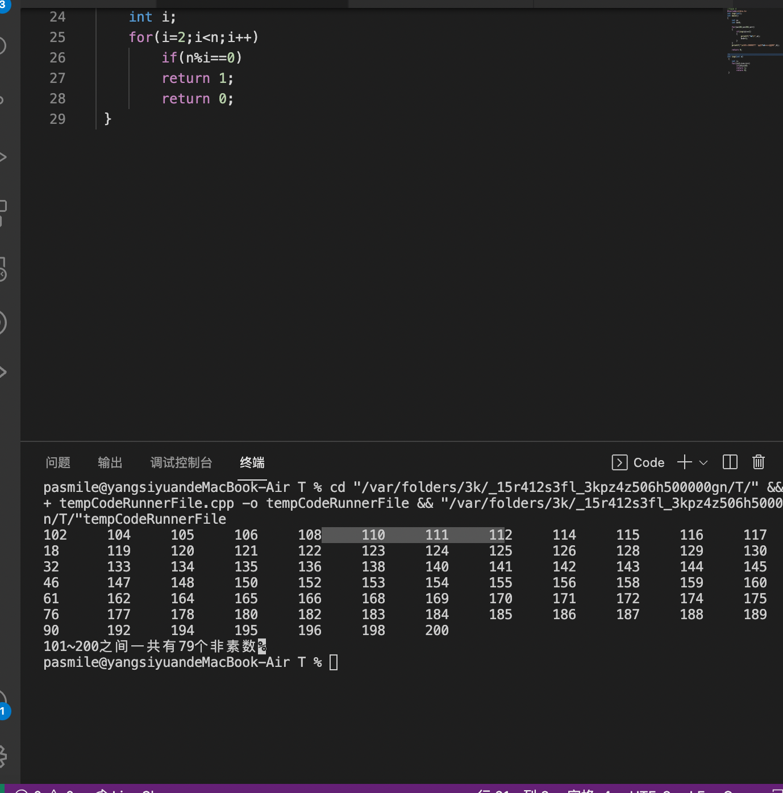Switch to the 问题 panel tab
Viewport: 783px width, 793px height.
pyautogui.click(x=58, y=462)
